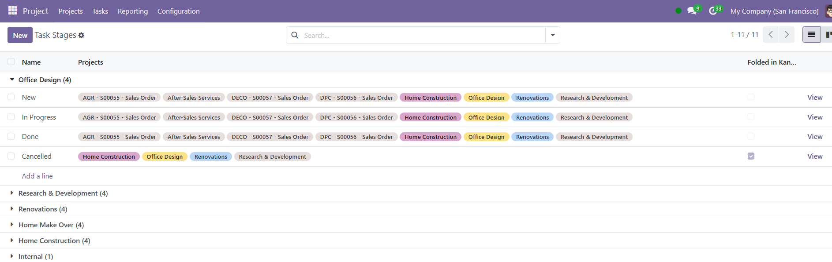The height and width of the screenshot is (262, 832).
Task: Select the Done row checkbox
Action: [x=11, y=136]
